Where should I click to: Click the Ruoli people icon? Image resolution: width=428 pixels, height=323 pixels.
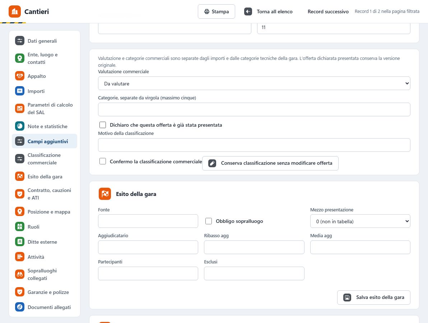point(20,227)
